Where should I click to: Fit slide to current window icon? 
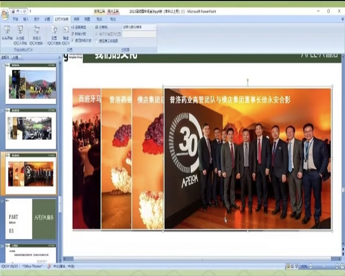(x=342, y=267)
